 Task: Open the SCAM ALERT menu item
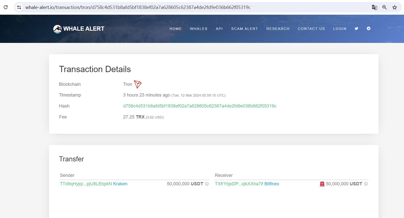(244, 29)
